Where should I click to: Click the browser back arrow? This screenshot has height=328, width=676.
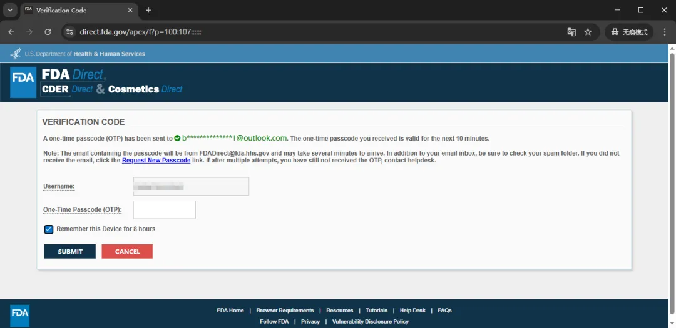tap(11, 32)
